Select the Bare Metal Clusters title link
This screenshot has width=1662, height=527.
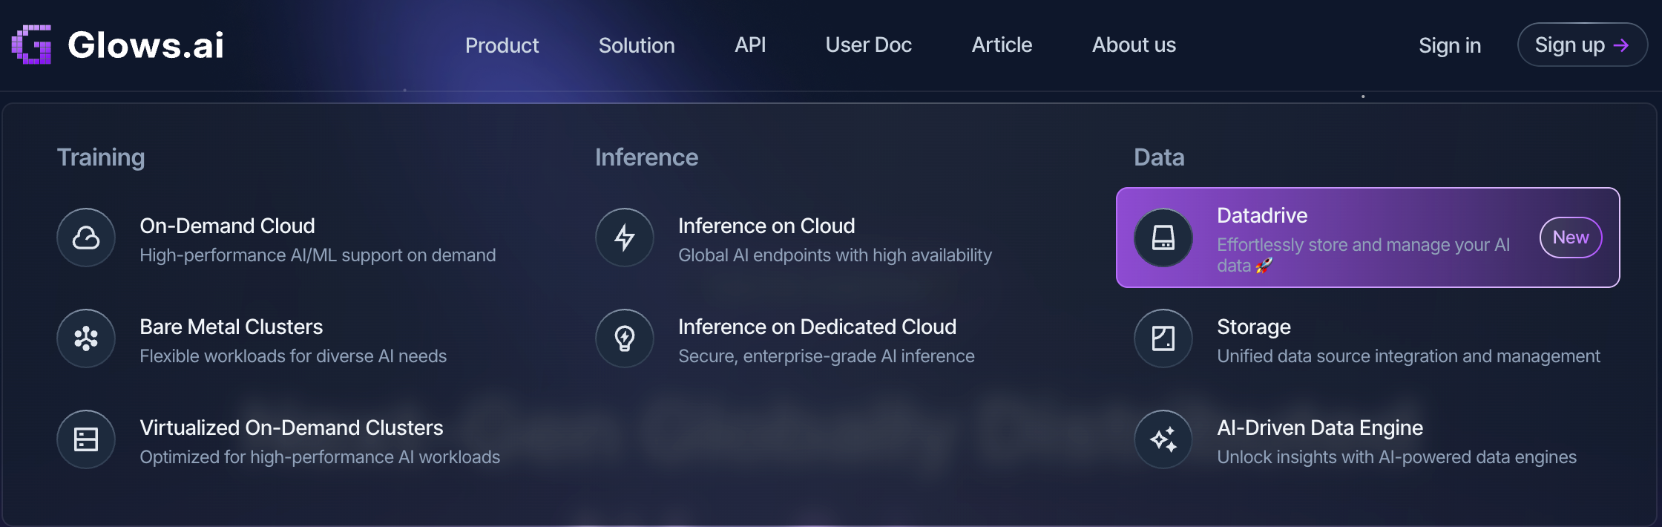(x=231, y=327)
